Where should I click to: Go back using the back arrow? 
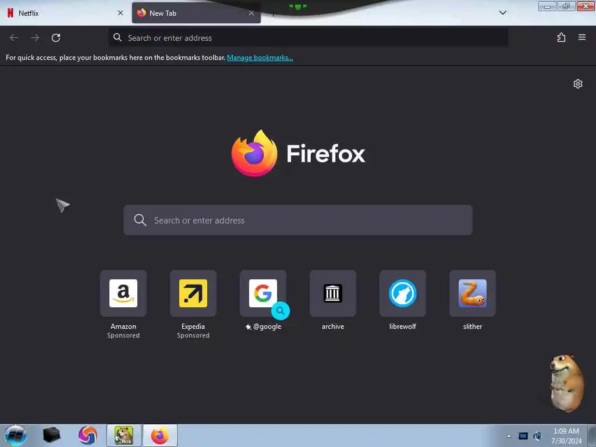(14, 38)
